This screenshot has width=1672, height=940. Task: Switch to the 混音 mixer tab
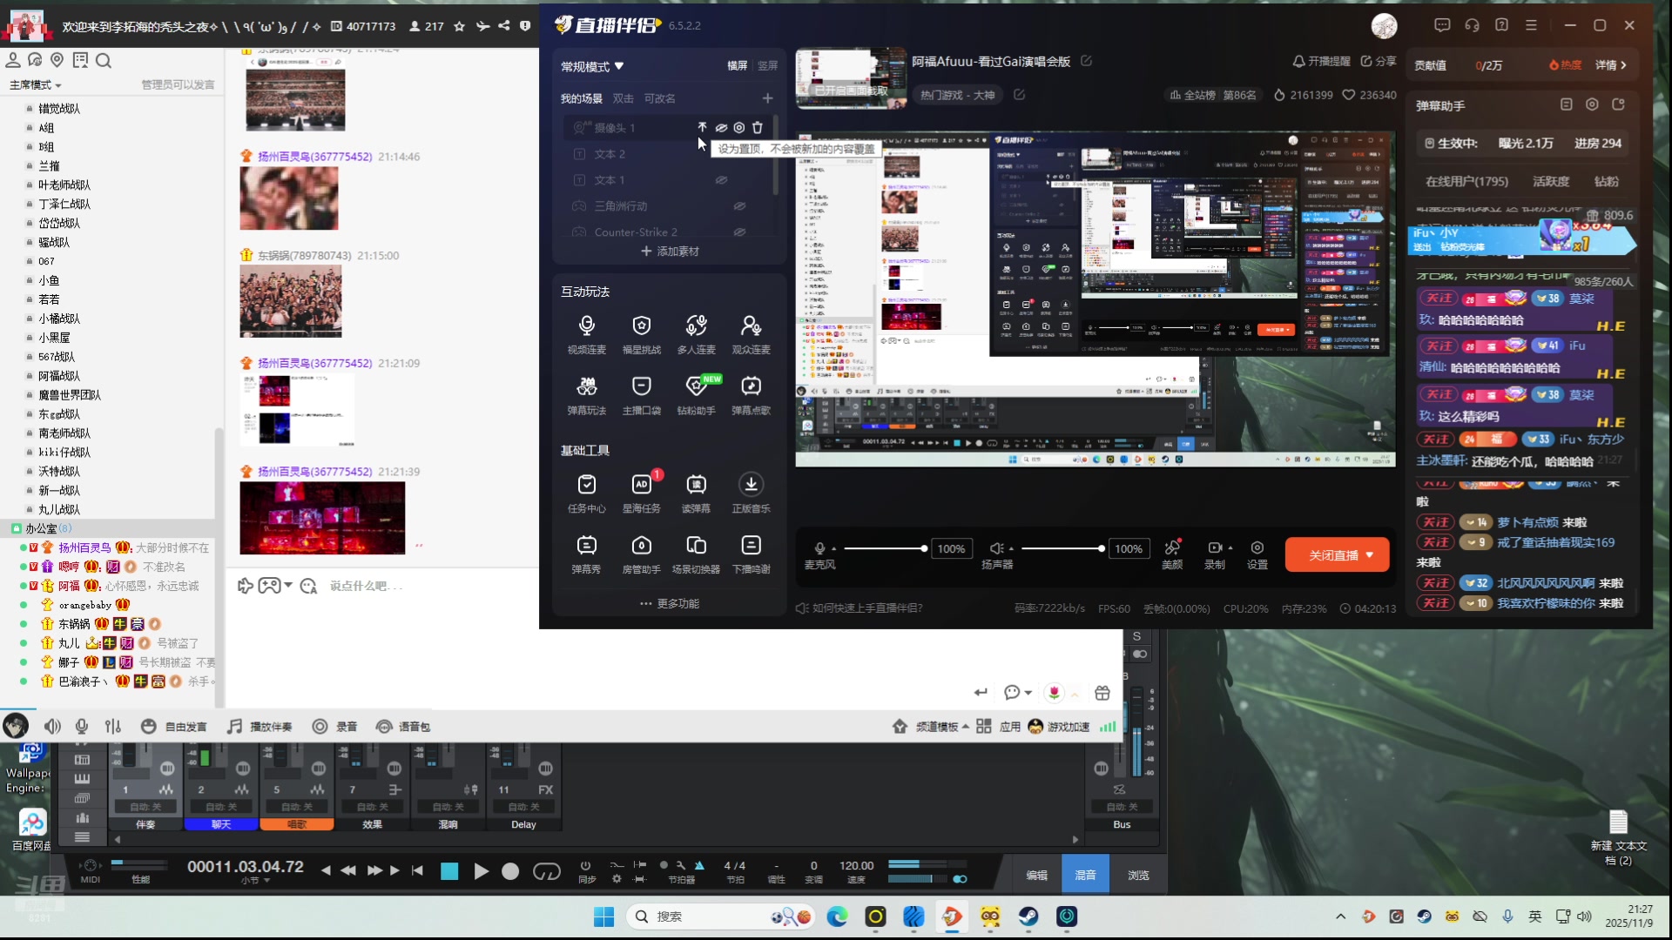1085,876
